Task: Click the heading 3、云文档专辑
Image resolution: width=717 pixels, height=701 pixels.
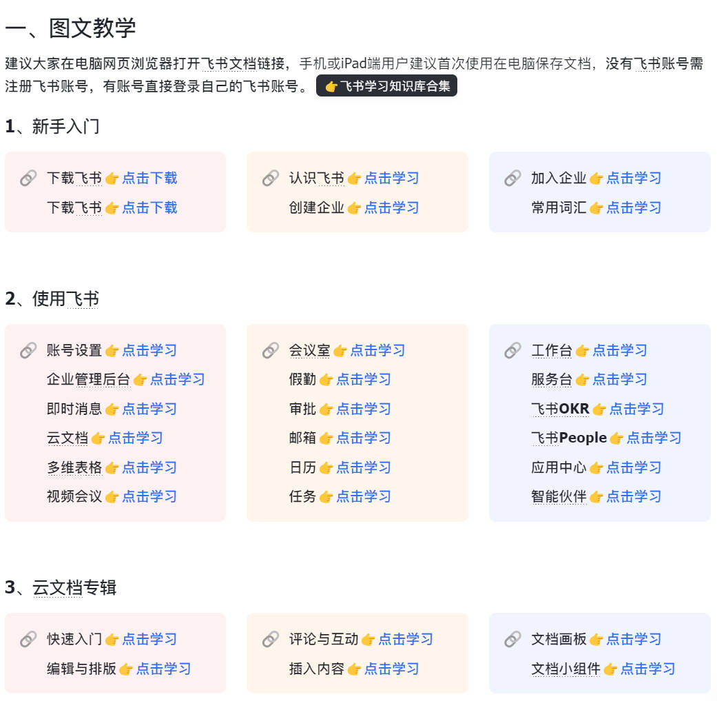Action: click(61, 587)
